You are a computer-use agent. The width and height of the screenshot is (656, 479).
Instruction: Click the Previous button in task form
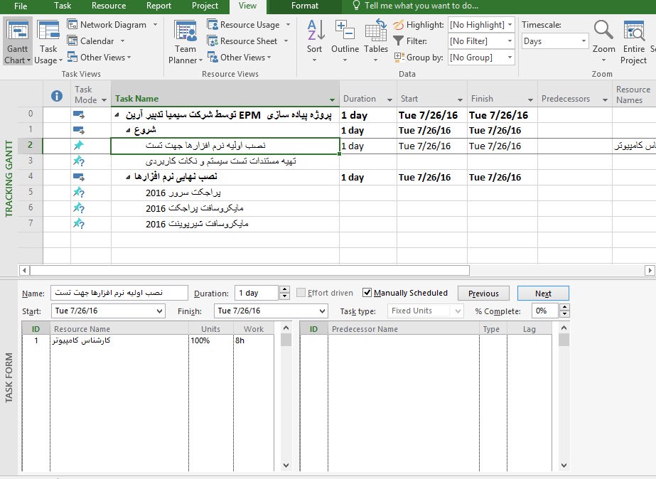[x=483, y=294]
